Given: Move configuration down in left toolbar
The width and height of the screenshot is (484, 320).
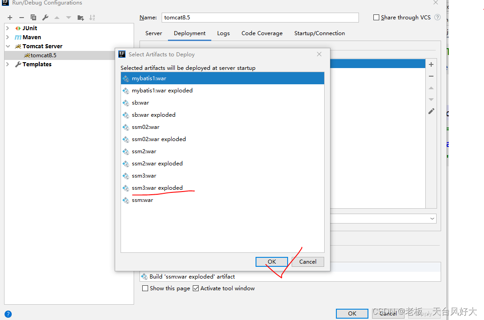Looking at the screenshot, I should 69,18.
